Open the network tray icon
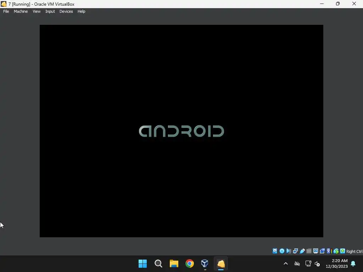The image size is (363, 272). [308, 263]
